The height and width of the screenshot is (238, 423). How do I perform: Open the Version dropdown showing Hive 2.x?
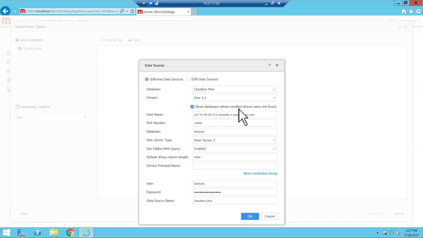(234, 98)
